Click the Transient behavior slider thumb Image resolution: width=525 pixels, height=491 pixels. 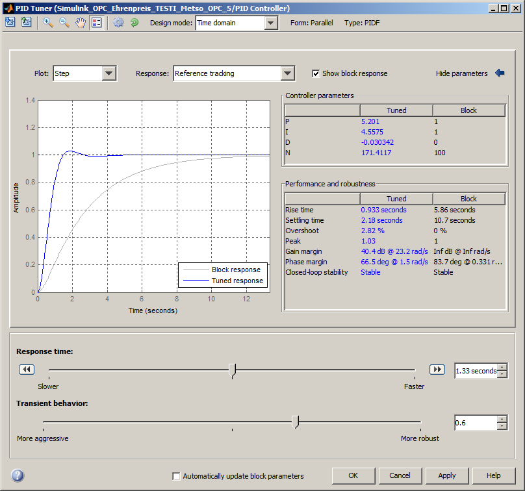click(x=295, y=422)
